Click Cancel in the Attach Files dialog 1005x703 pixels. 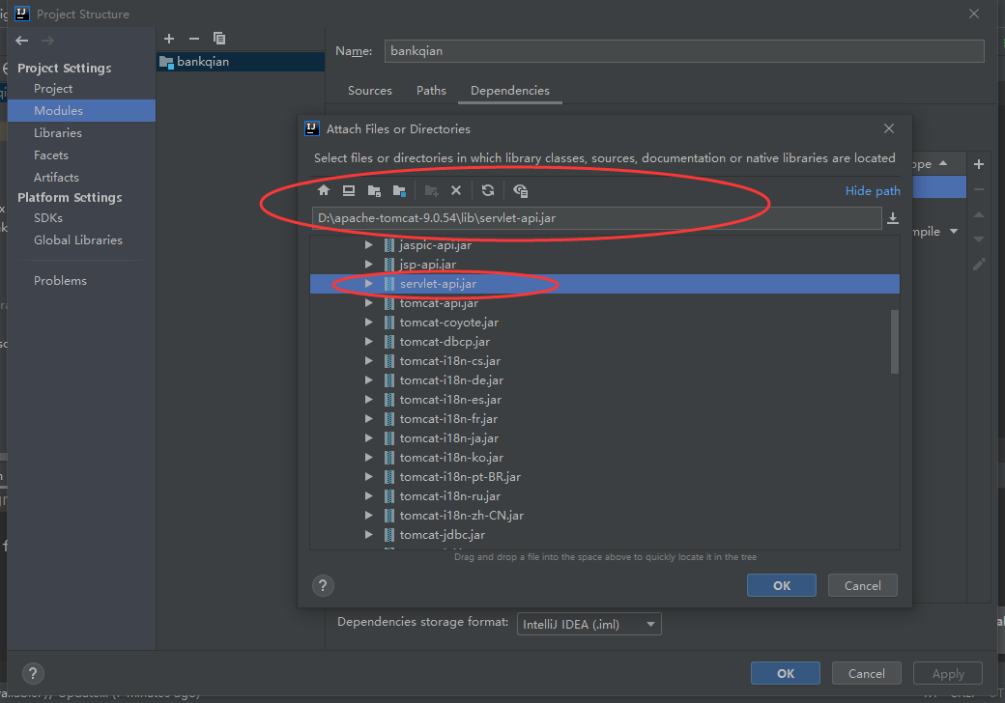pos(862,585)
